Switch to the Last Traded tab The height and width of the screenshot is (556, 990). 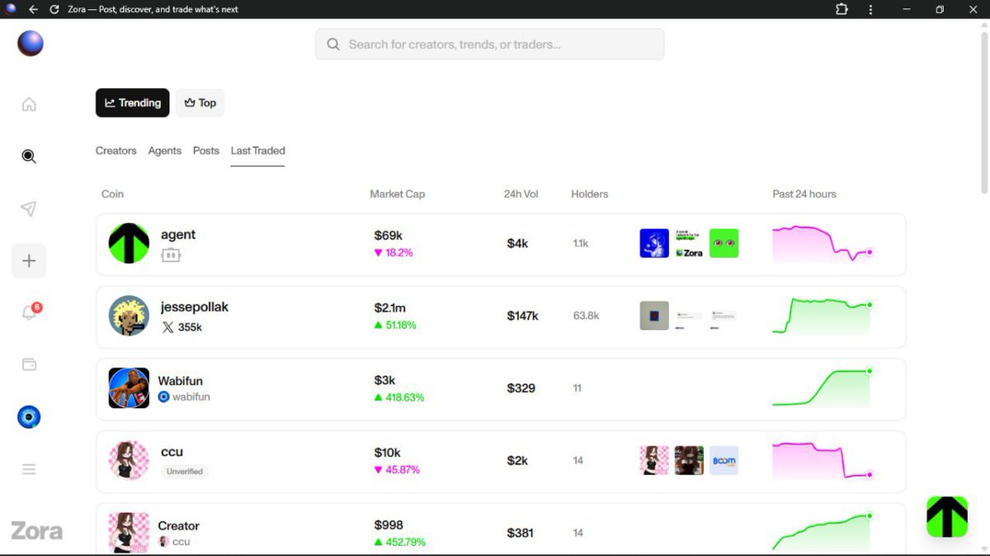pyautogui.click(x=257, y=151)
